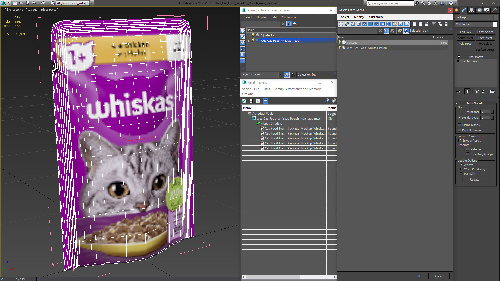Image resolution: width=500 pixels, height=281 pixels.
Task: Click the Edit Poly button
Action: (x=465, y=32)
